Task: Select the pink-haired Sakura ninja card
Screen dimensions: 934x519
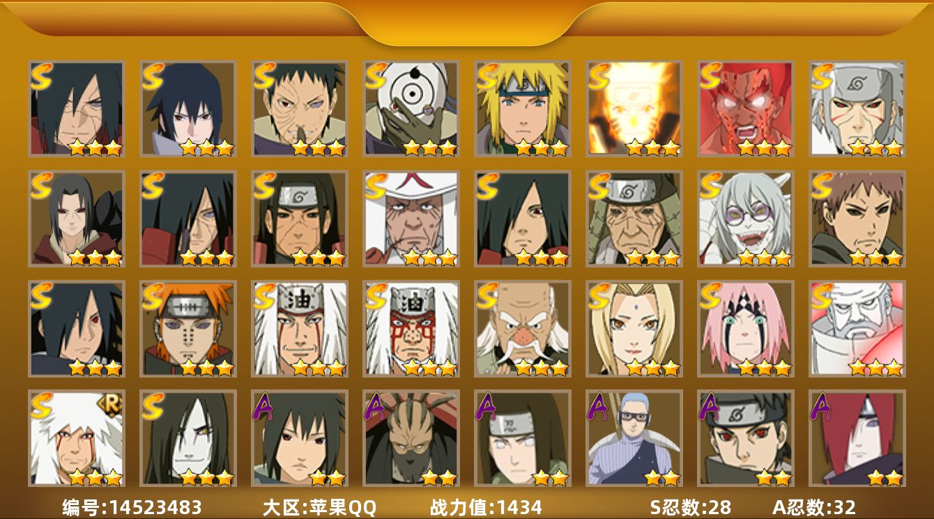Action: [746, 329]
